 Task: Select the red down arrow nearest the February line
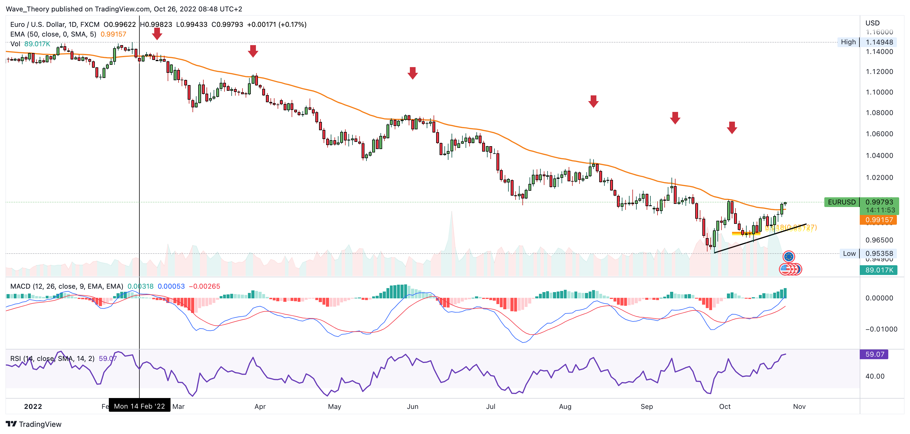(157, 34)
